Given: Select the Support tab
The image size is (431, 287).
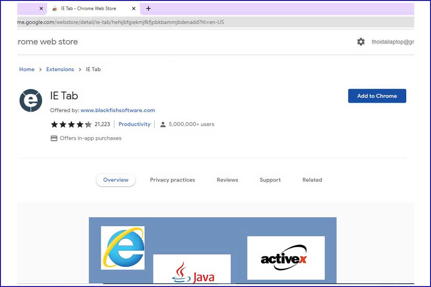Looking at the screenshot, I should (270, 180).
